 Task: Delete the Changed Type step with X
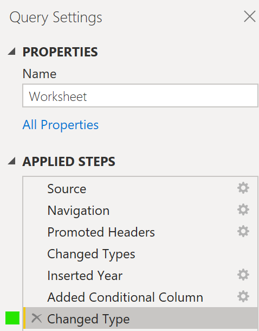[x=36, y=319]
